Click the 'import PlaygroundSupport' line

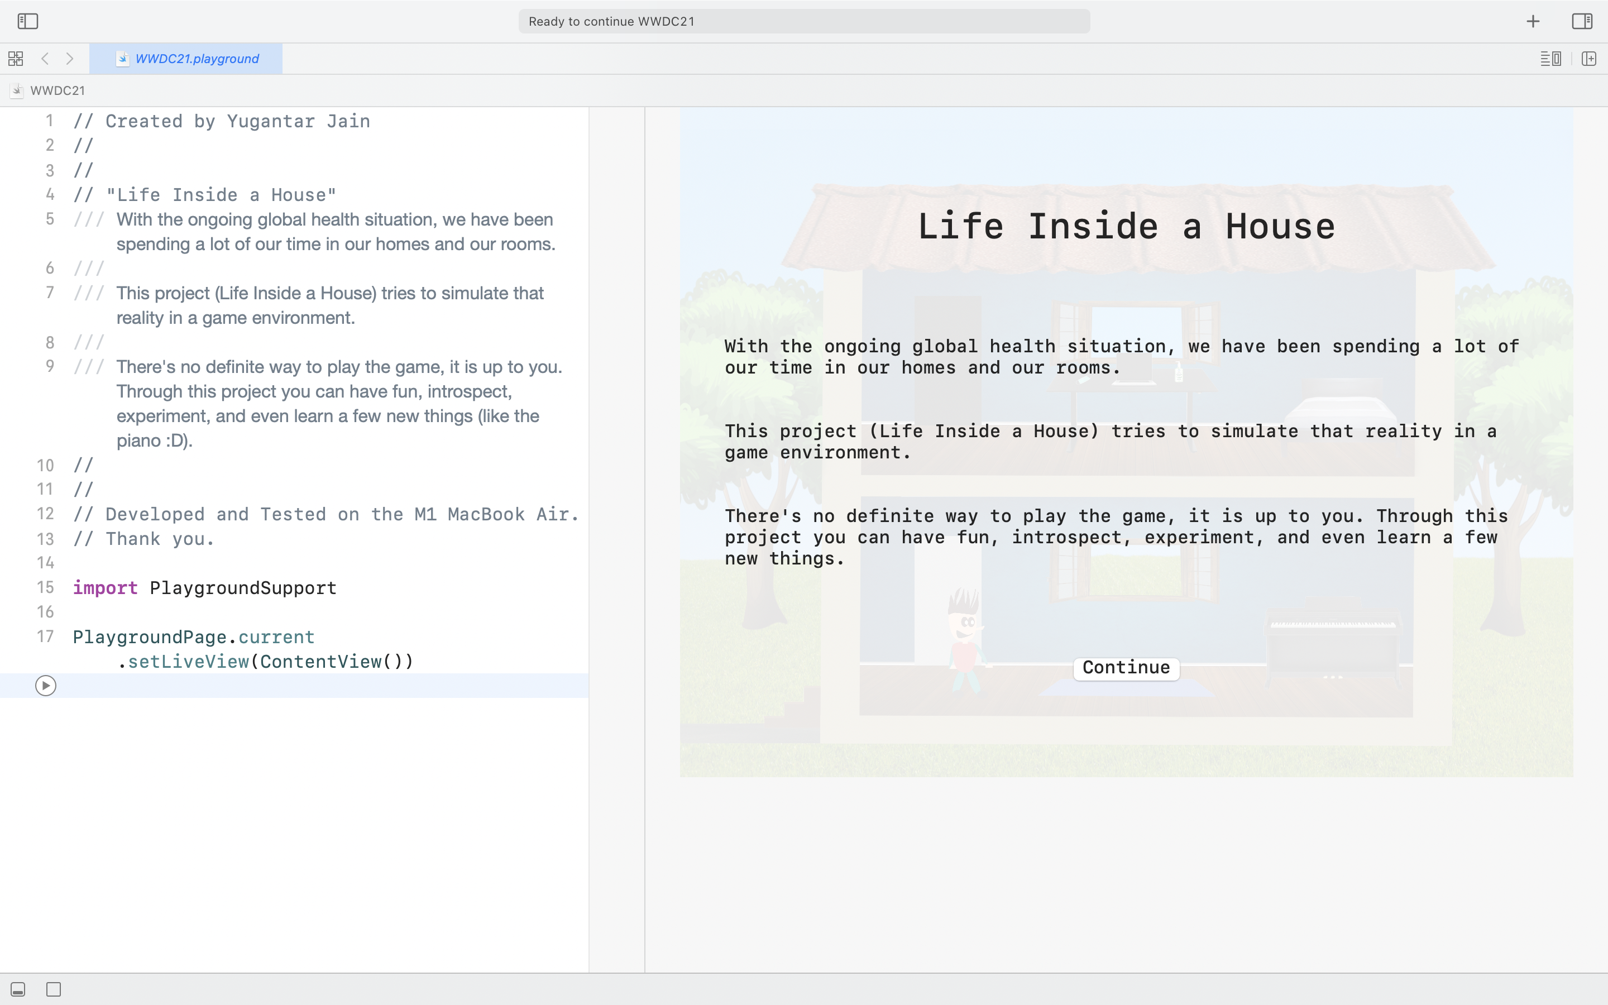(205, 587)
